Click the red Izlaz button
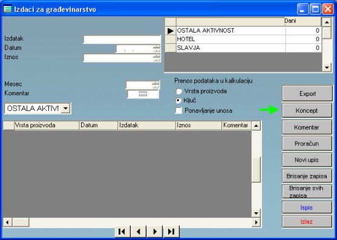 [x=307, y=221]
